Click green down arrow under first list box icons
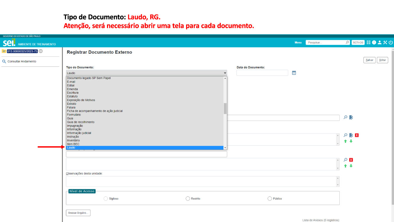This screenshot has width=394, height=222. click(351, 141)
